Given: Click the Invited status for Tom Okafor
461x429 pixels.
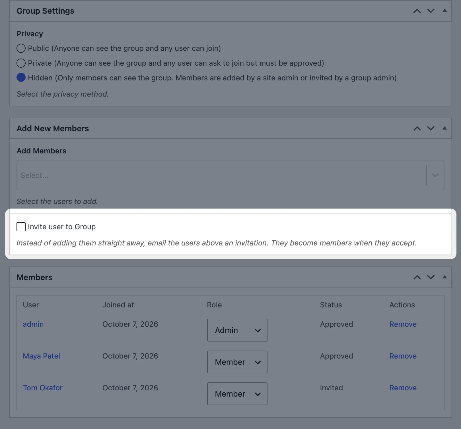Looking at the screenshot, I should pos(332,388).
